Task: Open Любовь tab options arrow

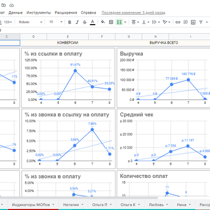Action: click(167, 205)
